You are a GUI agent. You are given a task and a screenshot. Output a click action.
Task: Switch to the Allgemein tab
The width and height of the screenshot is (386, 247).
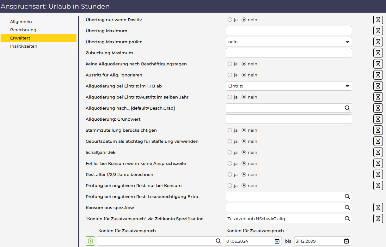coord(21,21)
